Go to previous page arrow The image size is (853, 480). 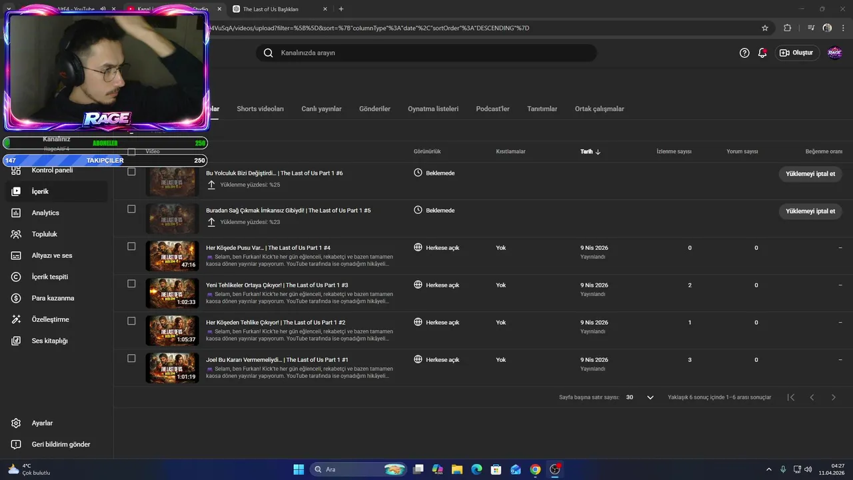coord(812,397)
